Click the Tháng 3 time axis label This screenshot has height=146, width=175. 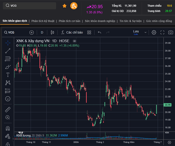tap(100, 142)
